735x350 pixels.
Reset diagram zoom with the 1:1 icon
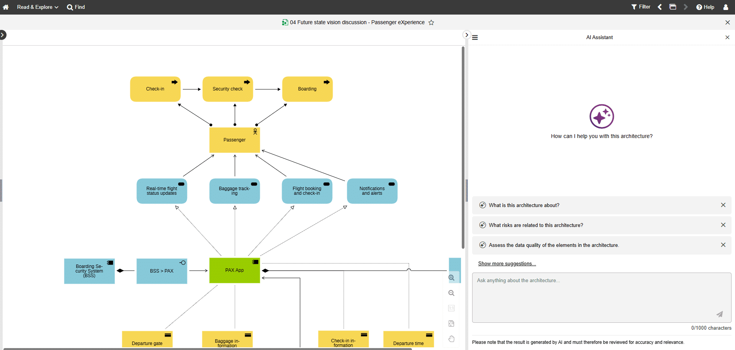pos(451,308)
